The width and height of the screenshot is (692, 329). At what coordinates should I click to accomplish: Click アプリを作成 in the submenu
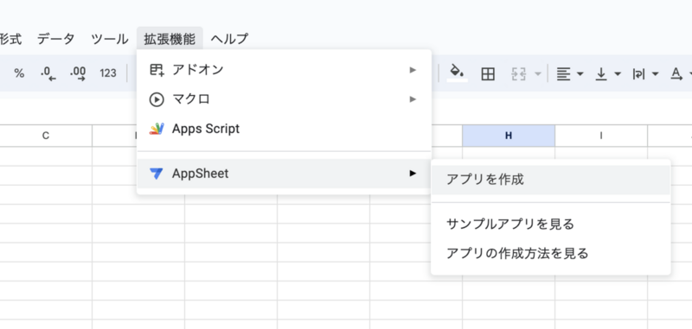tap(551, 180)
